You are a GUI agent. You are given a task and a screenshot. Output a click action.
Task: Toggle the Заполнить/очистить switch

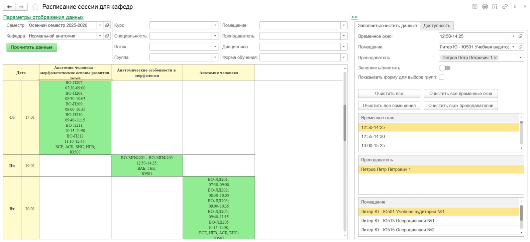coord(445,68)
